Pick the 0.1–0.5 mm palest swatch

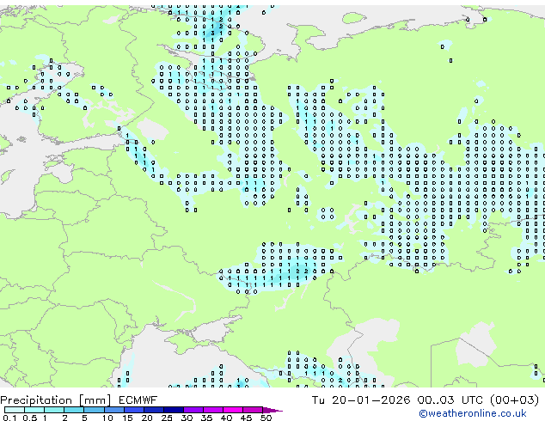(15, 410)
